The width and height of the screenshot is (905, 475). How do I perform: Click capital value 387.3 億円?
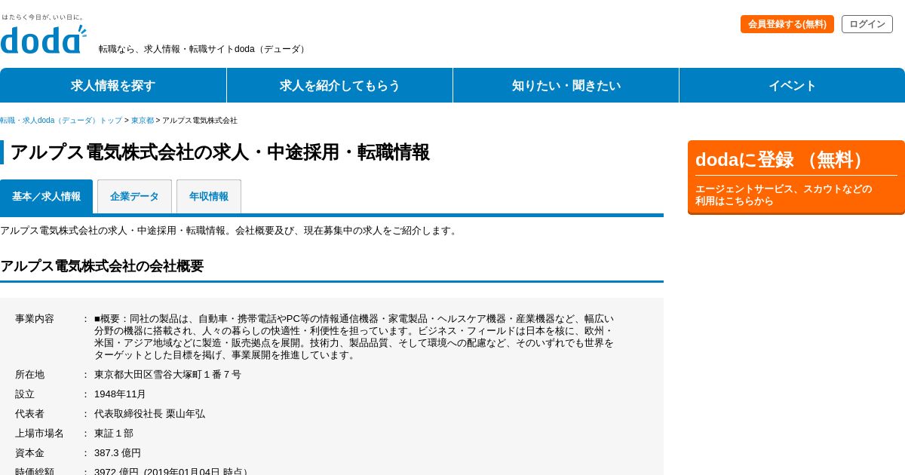tap(118, 453)
